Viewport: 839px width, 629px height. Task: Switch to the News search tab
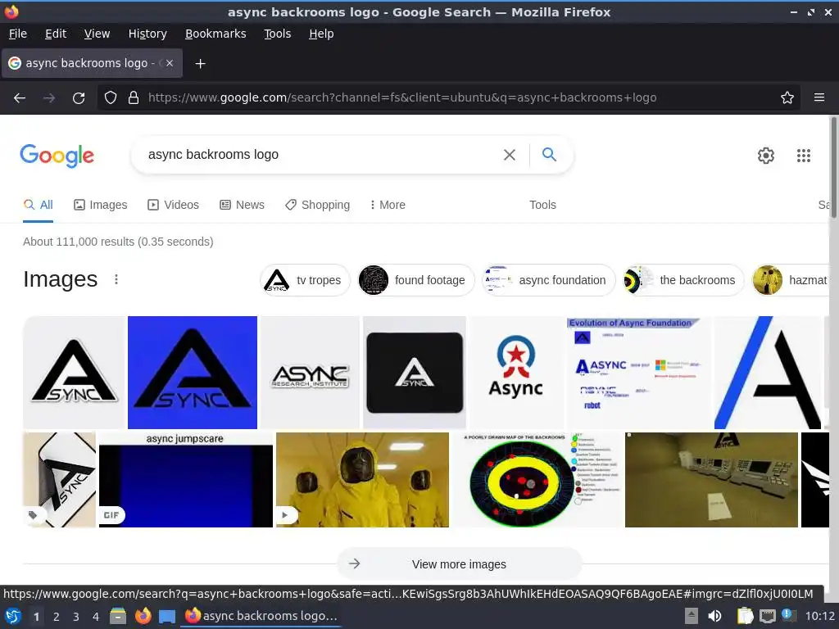[242, 205]
